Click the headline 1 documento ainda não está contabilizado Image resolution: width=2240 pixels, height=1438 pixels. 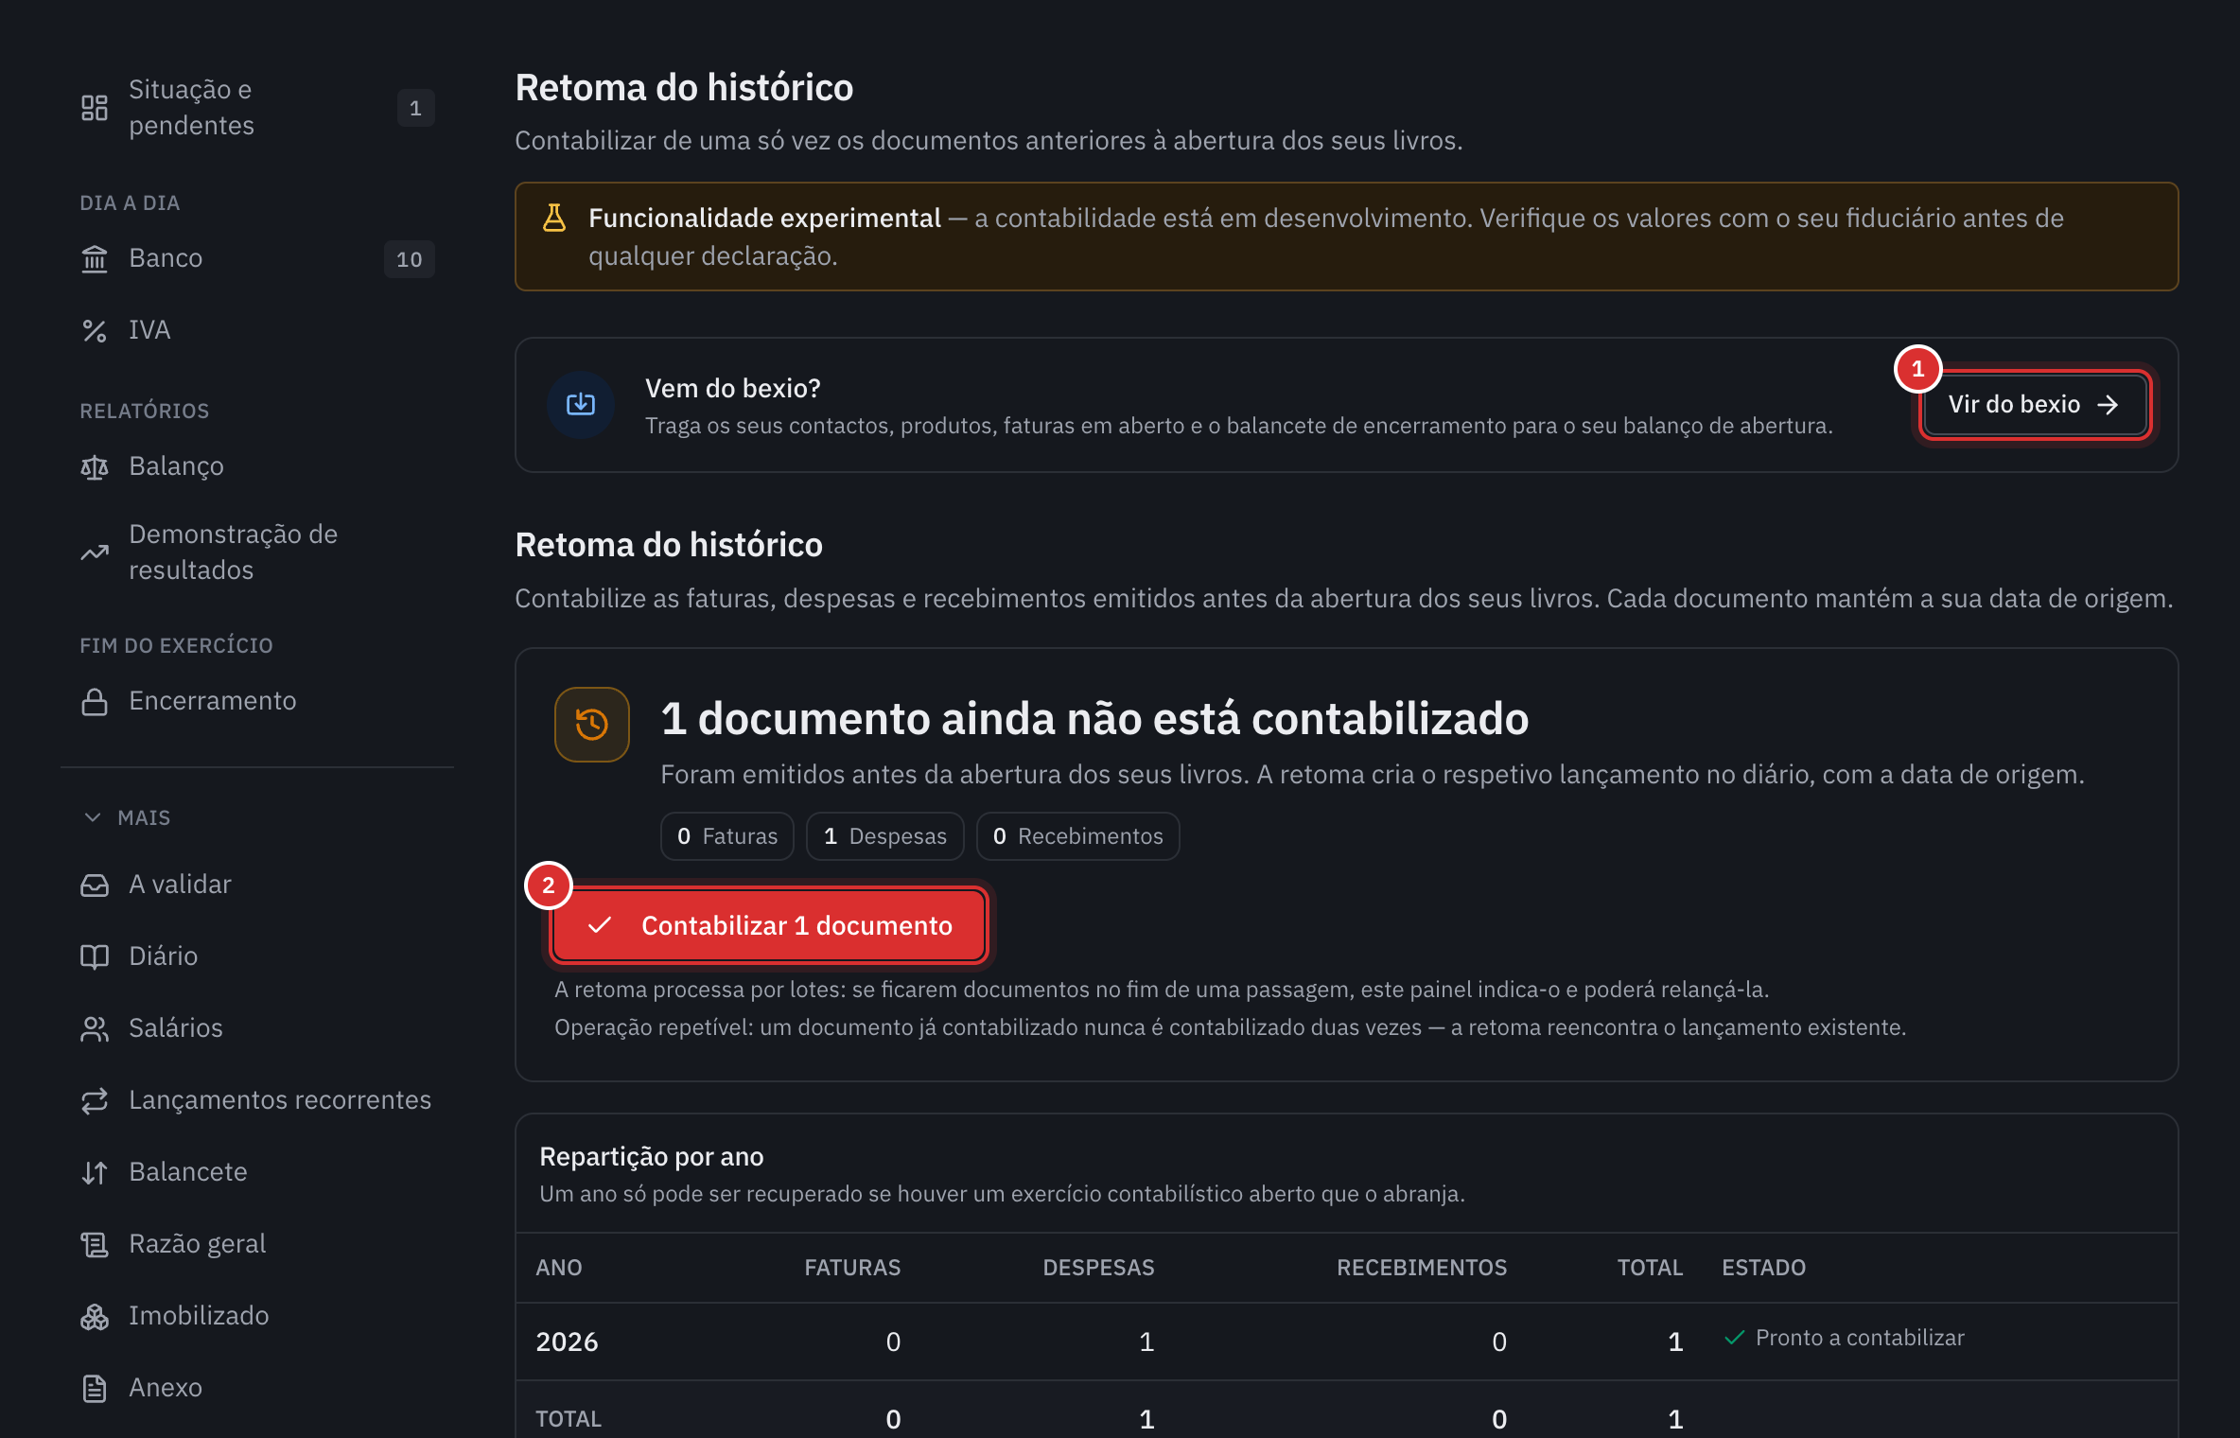(1094, 719)
